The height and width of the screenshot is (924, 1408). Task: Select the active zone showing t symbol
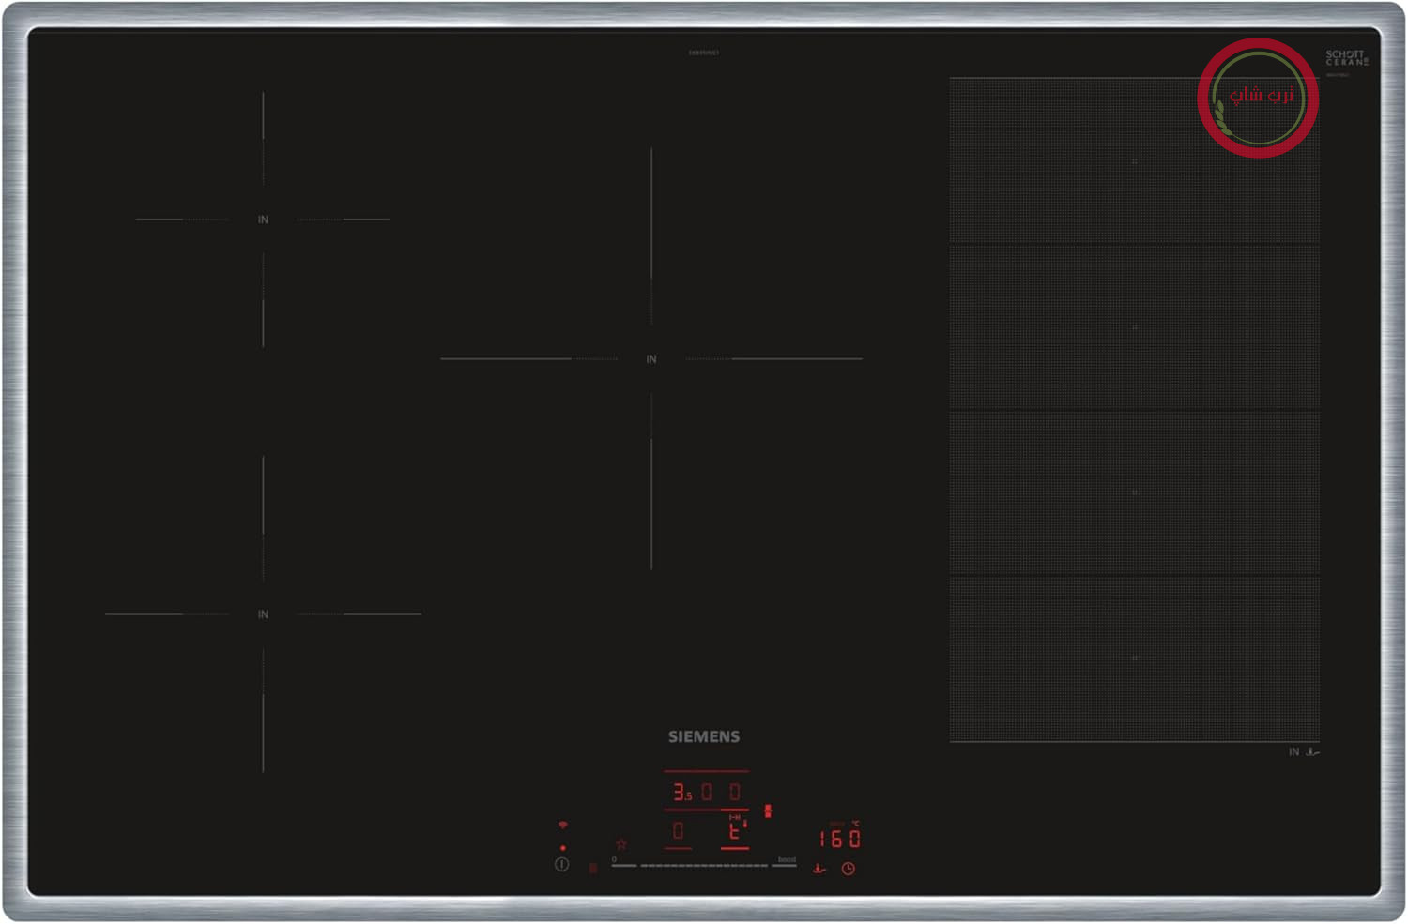click(x=736, y=830)
